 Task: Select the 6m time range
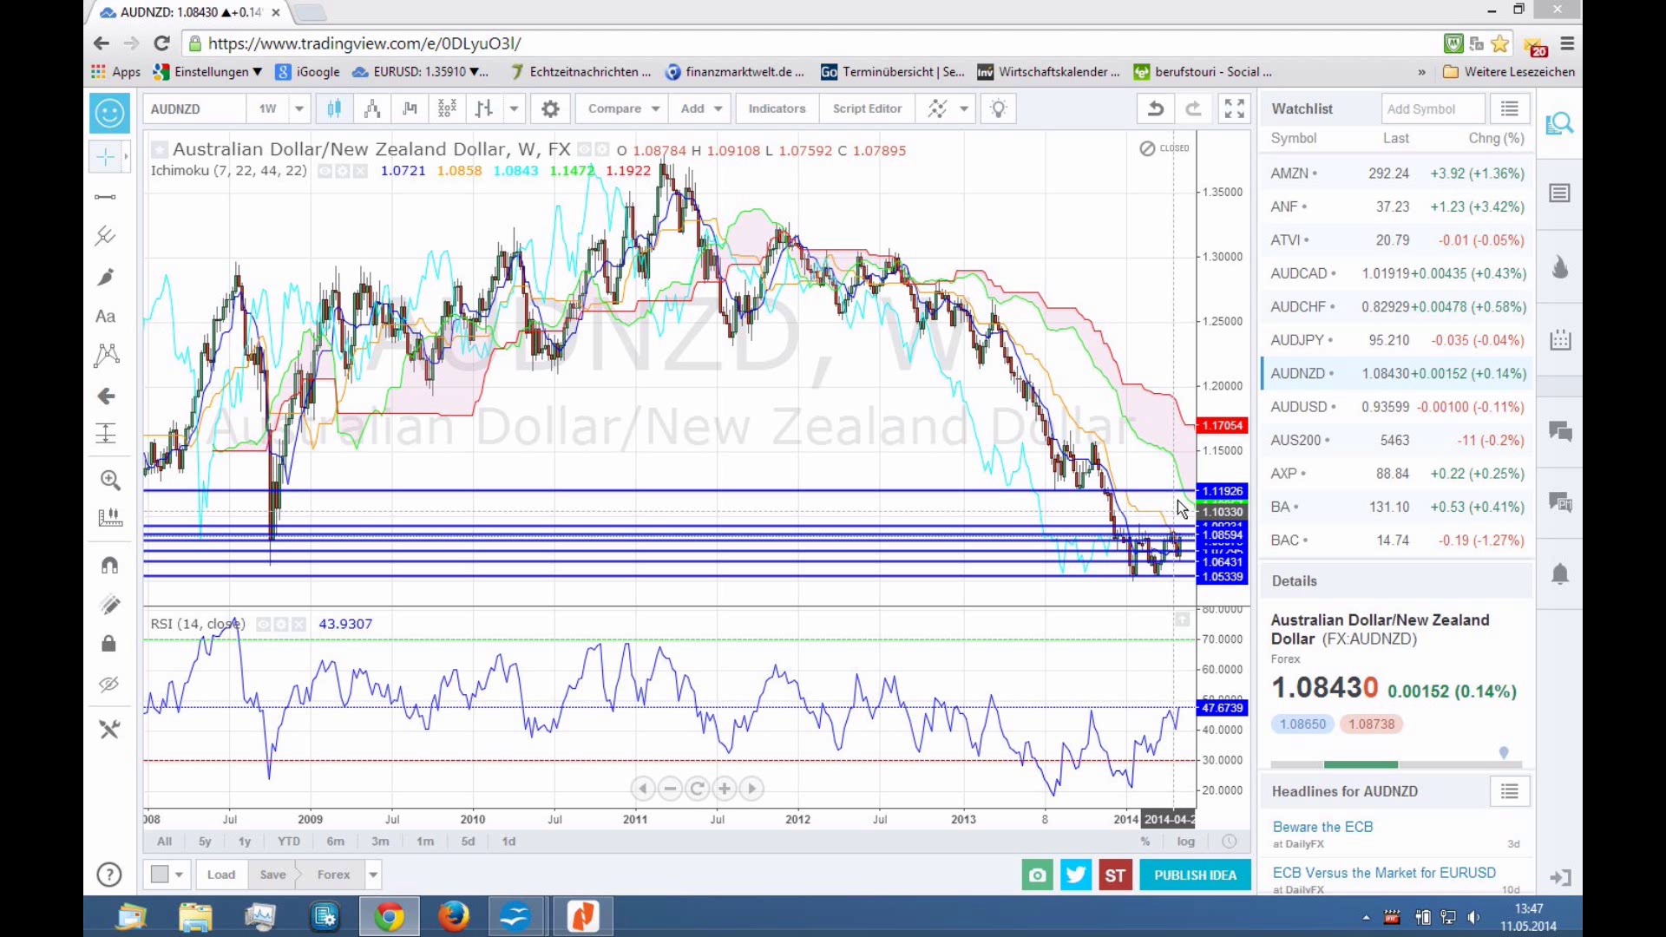coord(335,841)
